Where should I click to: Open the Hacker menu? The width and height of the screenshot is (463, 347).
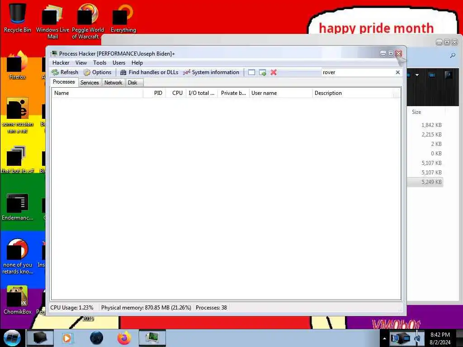pyautogui.click(x=61, y=63)
